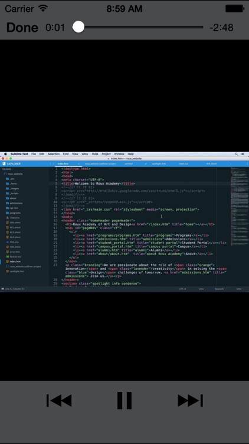Select the main.css editor tab
This screenshot has width=249, height=444.
(184, 163)
